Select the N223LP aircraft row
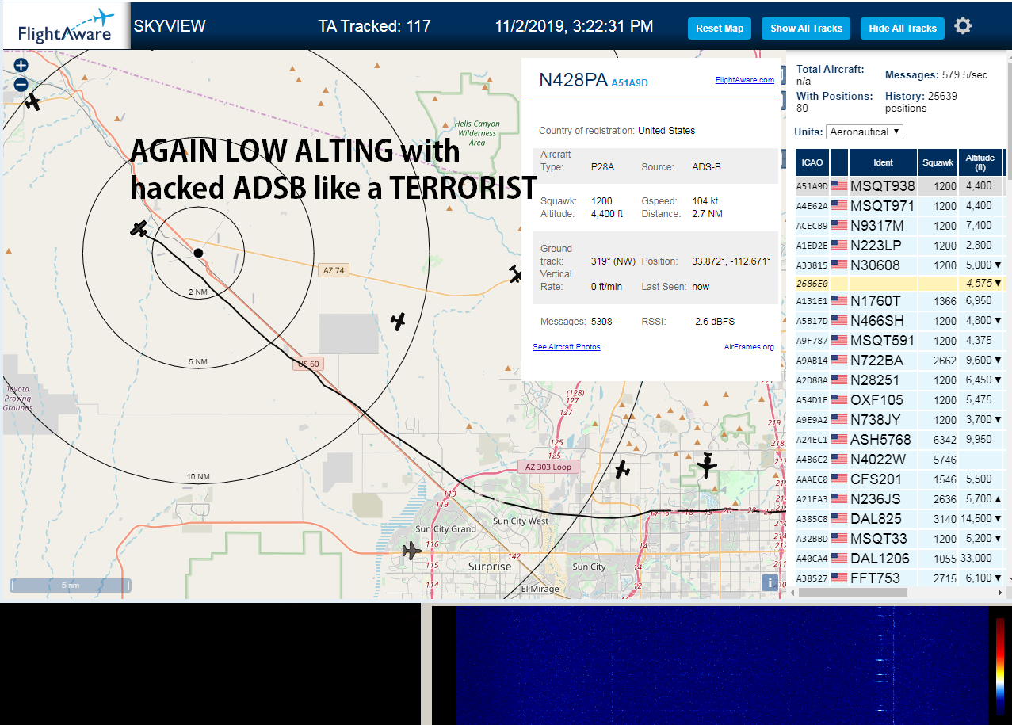 tap(900, 246)
